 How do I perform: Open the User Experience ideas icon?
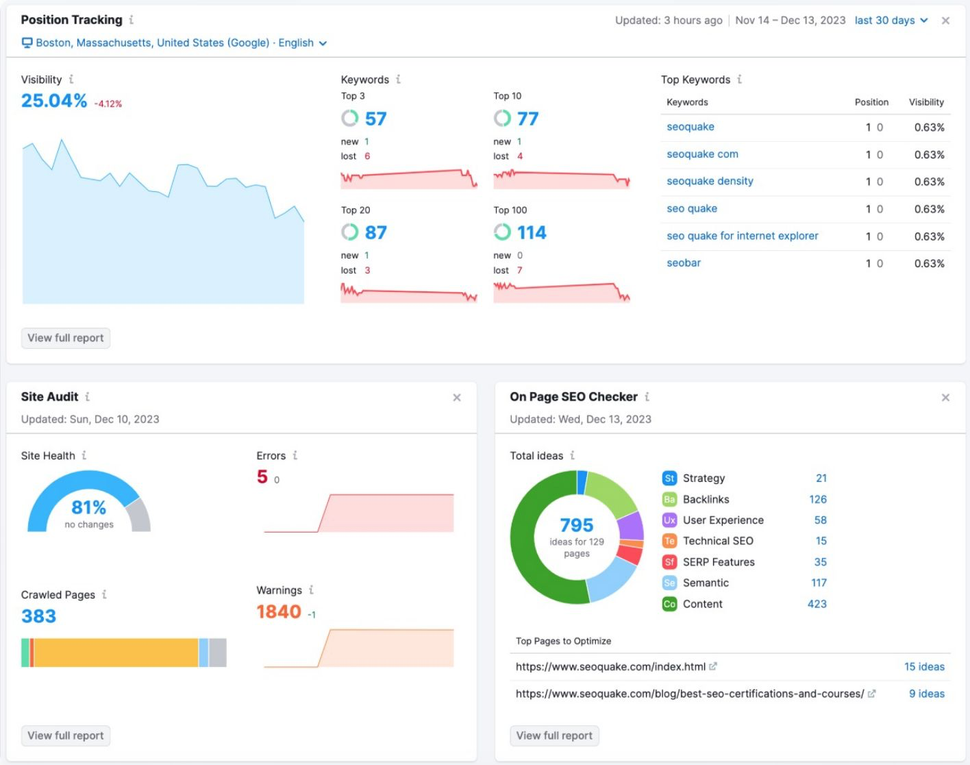(669, 520)
